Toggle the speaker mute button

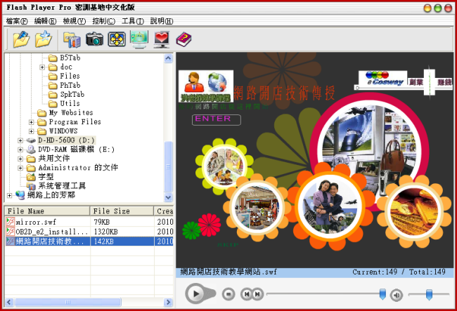[x=396, y=295]
